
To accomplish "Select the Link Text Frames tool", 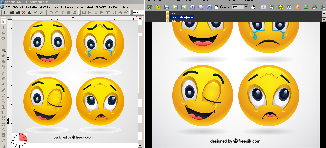I will coord(3,118).
